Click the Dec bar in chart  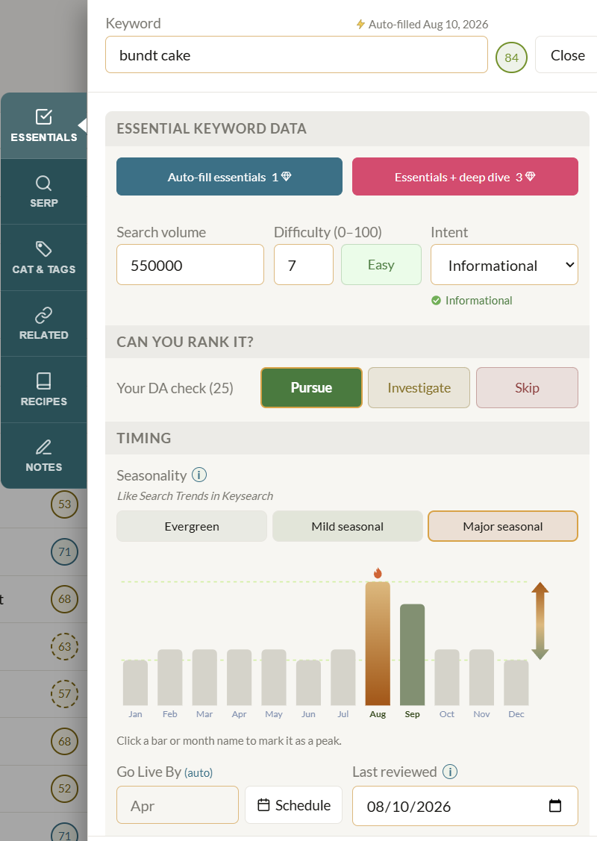(x=516, y=682)
